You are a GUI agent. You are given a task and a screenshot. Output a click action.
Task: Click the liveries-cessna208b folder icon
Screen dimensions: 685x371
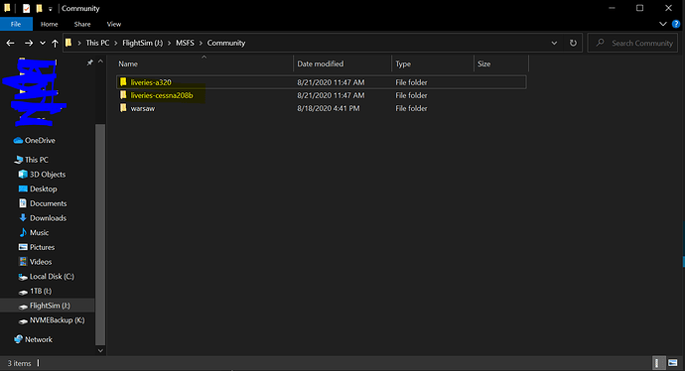(x=124, y=95)
